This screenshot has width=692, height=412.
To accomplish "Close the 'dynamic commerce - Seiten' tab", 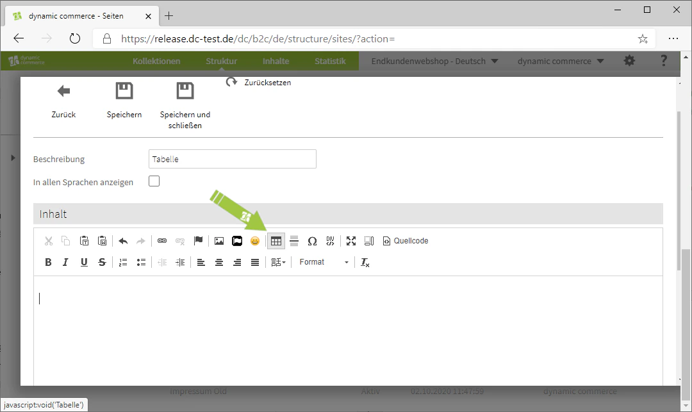I will (x=148, y=16).
